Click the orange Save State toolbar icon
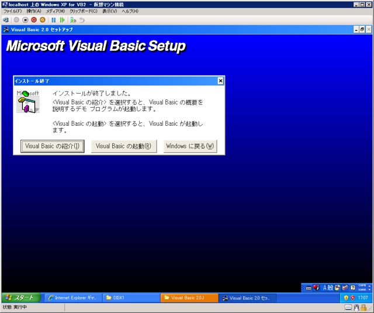Image resolution: width=374 pixels, height=313 pixels. (43, 20)
